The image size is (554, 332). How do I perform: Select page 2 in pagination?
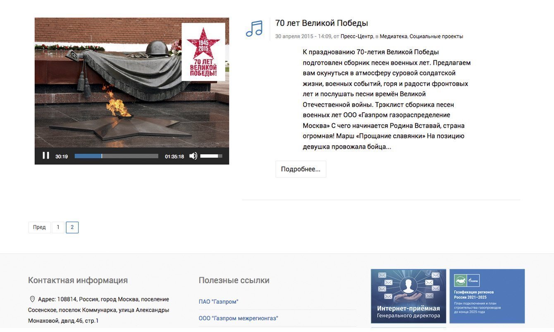pyautogui.click(x=72, y=228)
